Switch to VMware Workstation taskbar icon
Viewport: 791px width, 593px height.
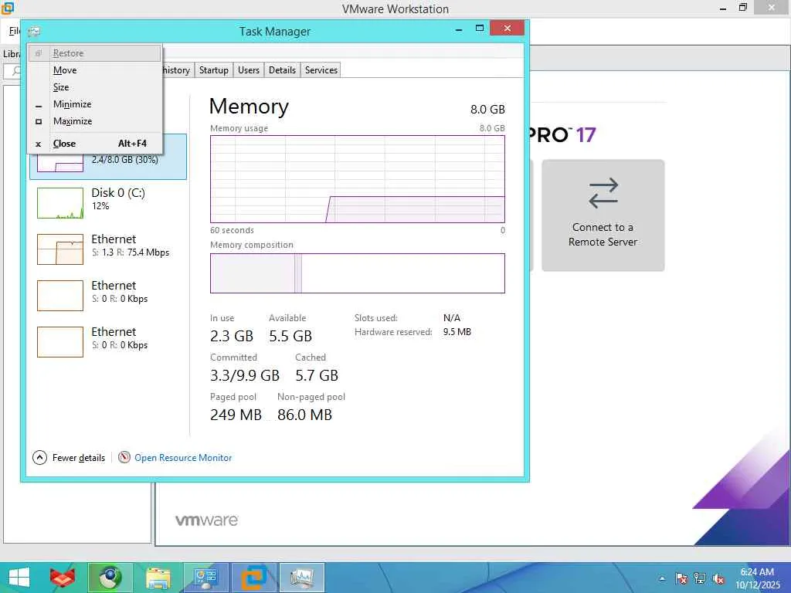(x=253, y=578)
